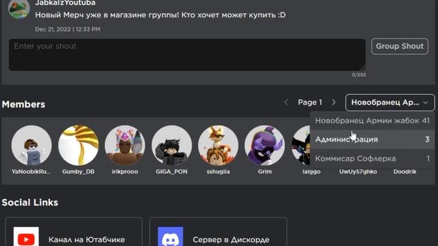Screen dimensions: 438x246
Task: Open the YaNoobikRu... member avatar
Action: click(31, 146)
